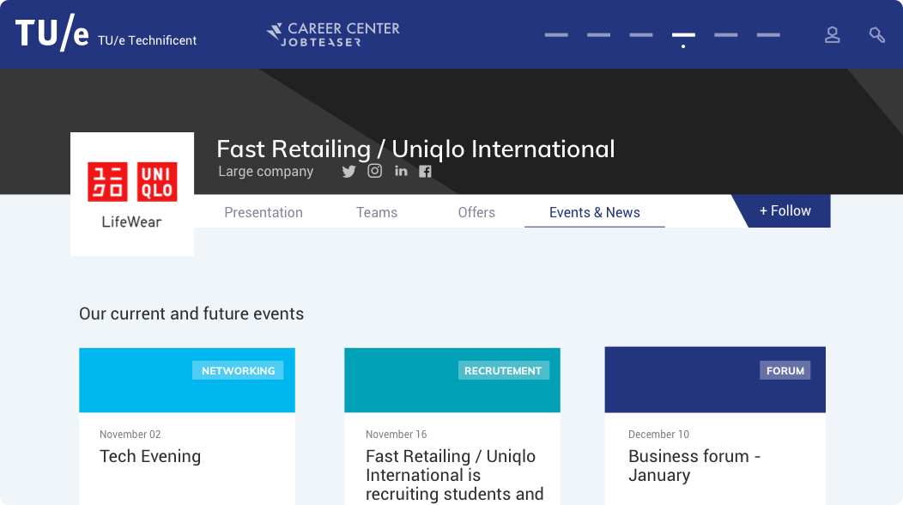
Task: Switch to the Teams tab
Action: pos(377,212)
